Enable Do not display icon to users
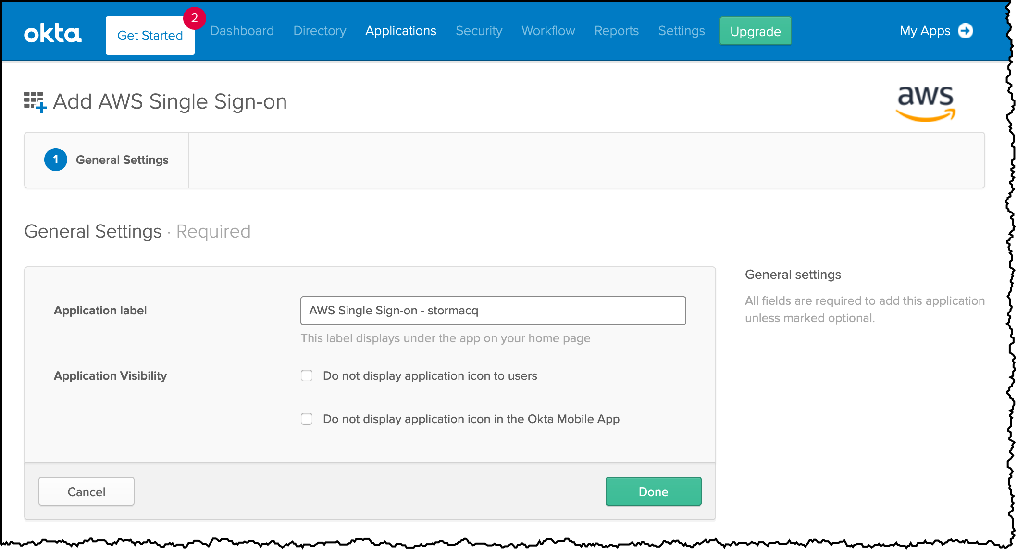This screenshot has width=1017, height=550. click(307, 375)
